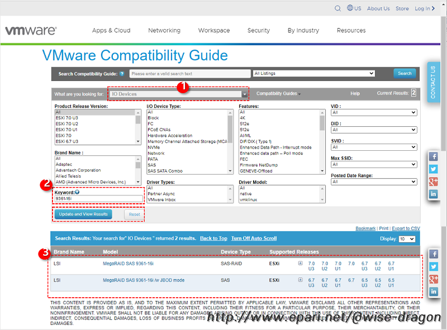Open the IO Devices product dropdown
The image size is (447, 330).
pos(178,94)
